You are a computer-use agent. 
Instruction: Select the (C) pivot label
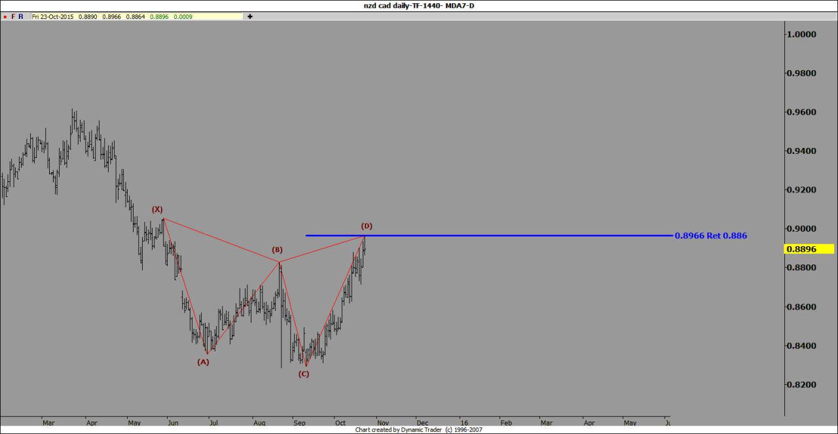pos(304,374)
